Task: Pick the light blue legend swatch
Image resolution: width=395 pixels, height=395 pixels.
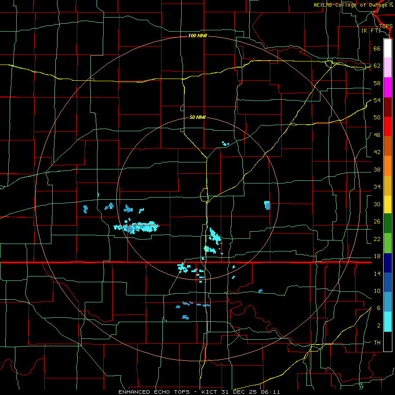Action: (388, 302)
